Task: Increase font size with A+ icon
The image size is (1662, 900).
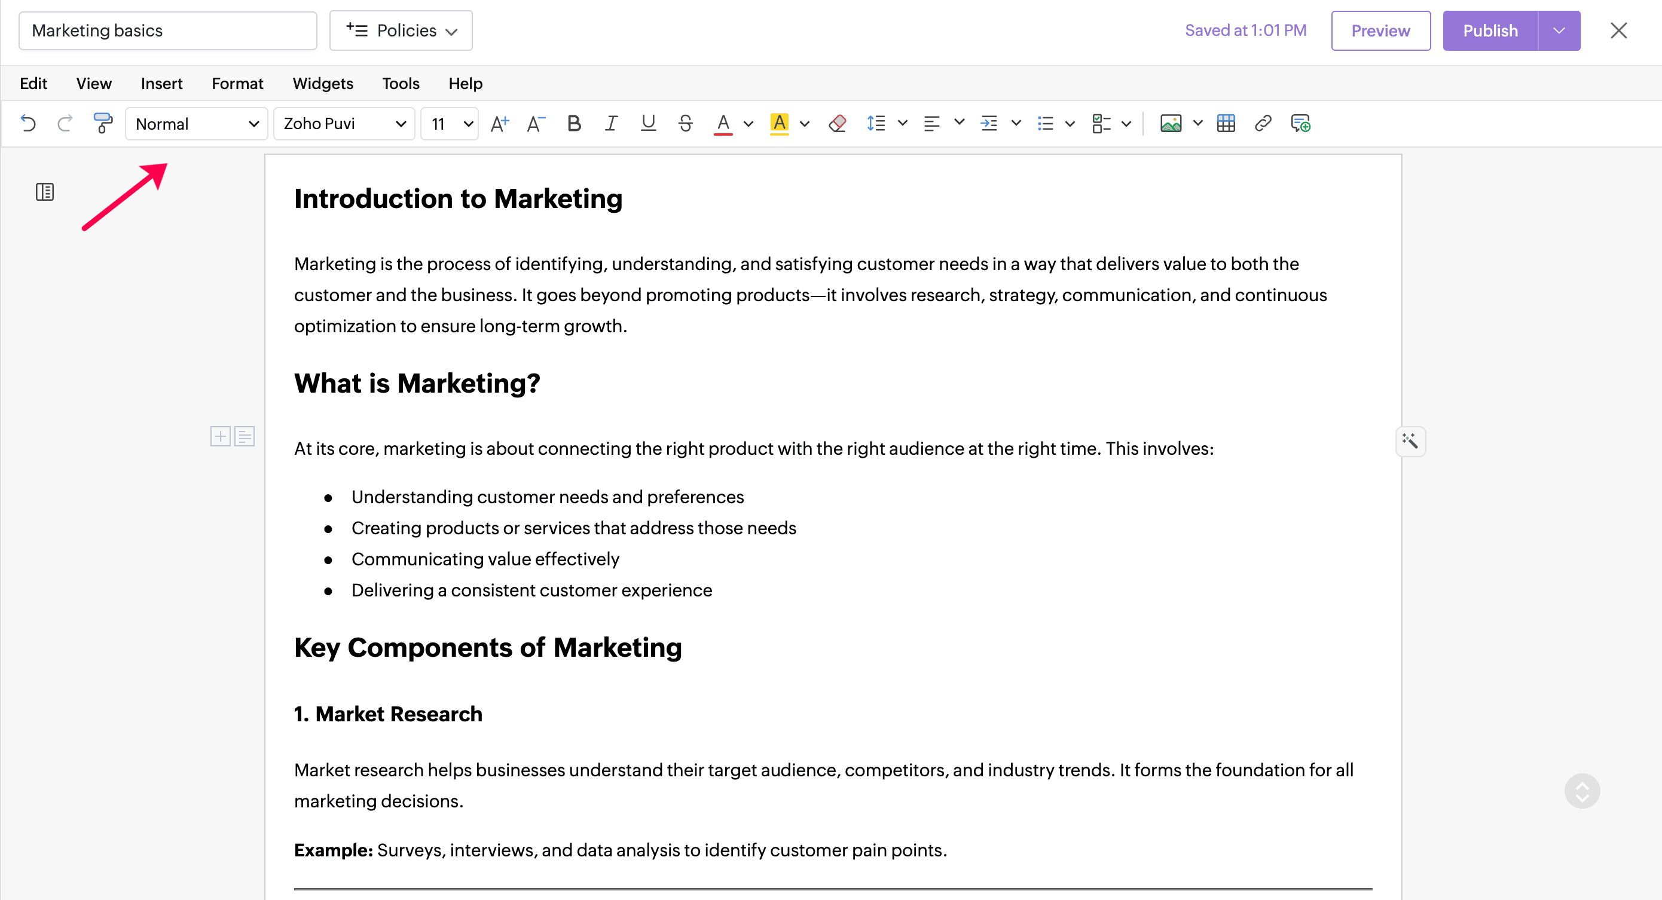Action: (499, 123)
